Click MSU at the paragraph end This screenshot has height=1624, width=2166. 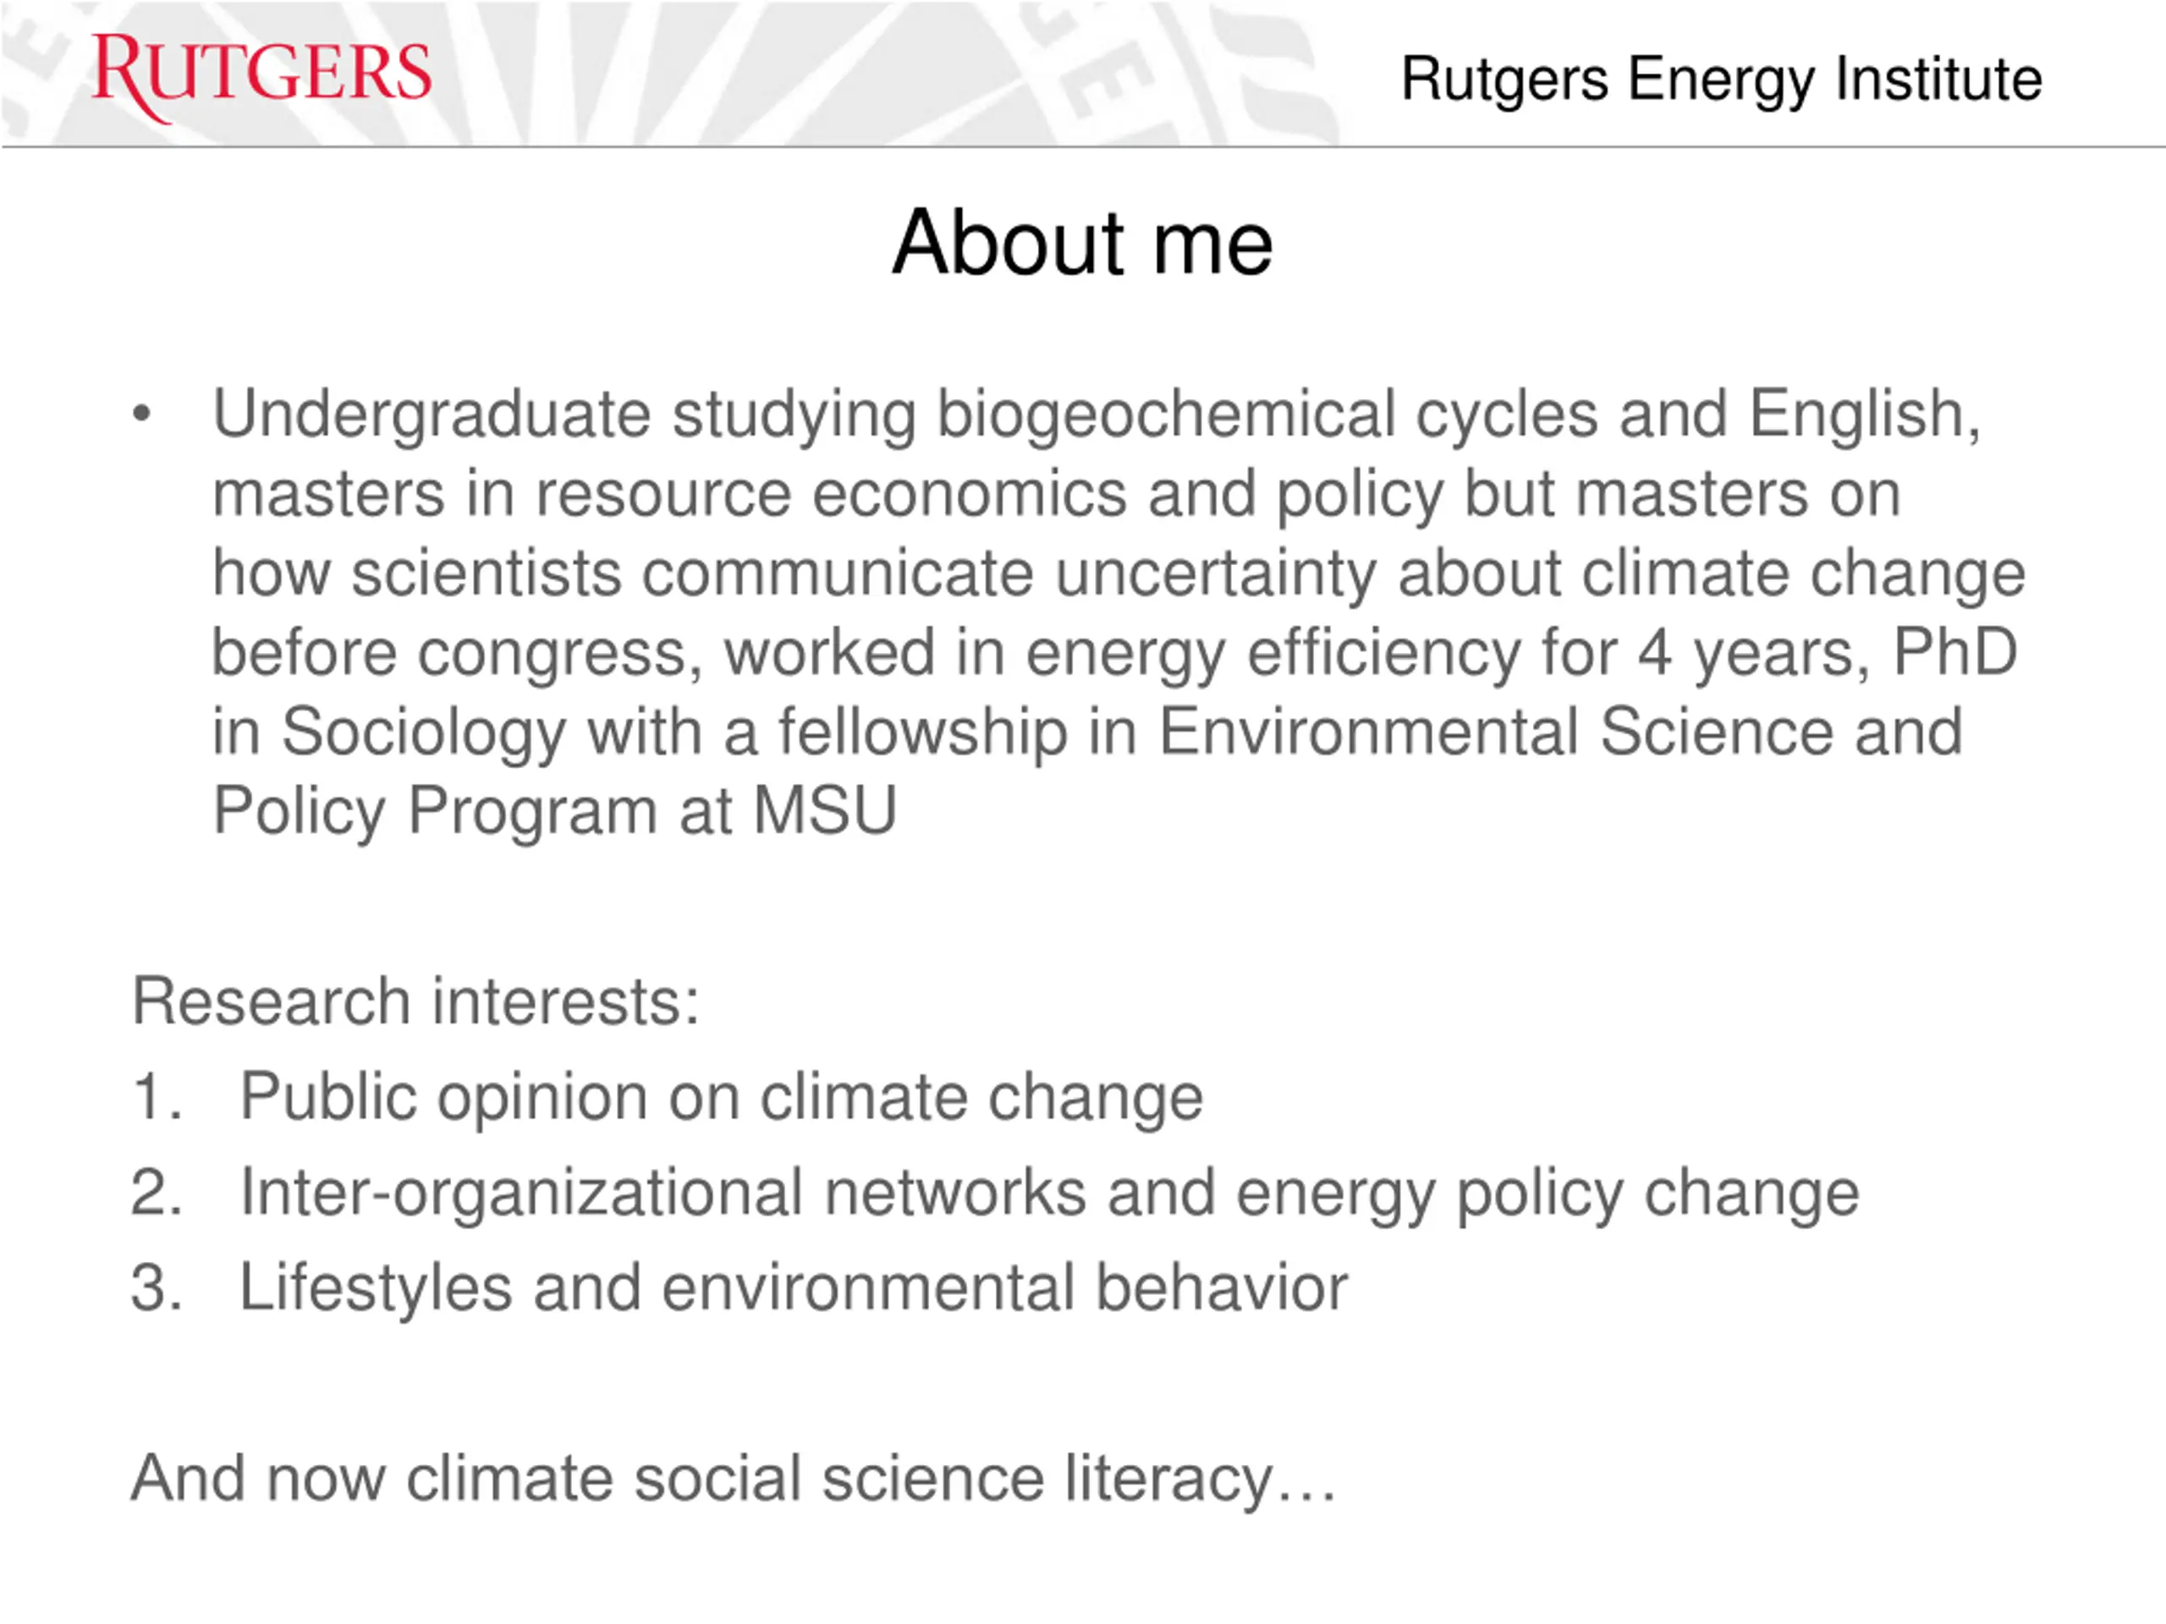824,810
